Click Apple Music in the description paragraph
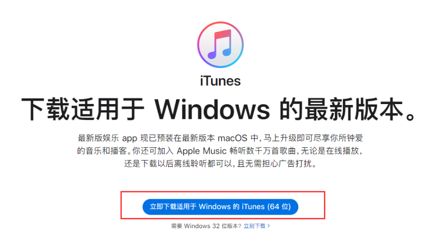The width and height of the screenshot is (441, 243). pos(201,151)
